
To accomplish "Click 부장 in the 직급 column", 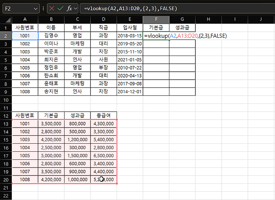I will [103, 68].
